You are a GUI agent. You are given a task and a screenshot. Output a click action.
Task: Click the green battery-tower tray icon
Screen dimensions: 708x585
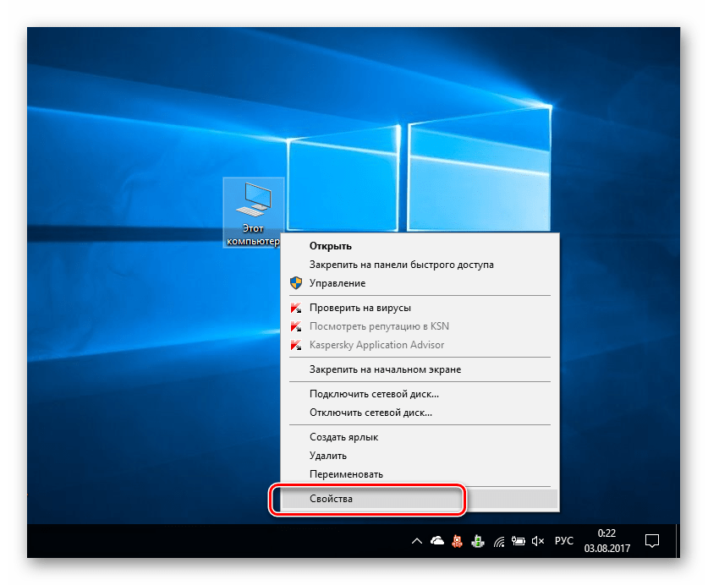[x=477, y=541]
